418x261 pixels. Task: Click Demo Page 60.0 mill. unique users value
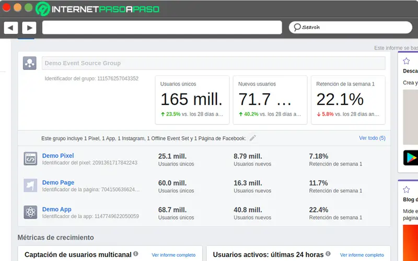(172, 183)
